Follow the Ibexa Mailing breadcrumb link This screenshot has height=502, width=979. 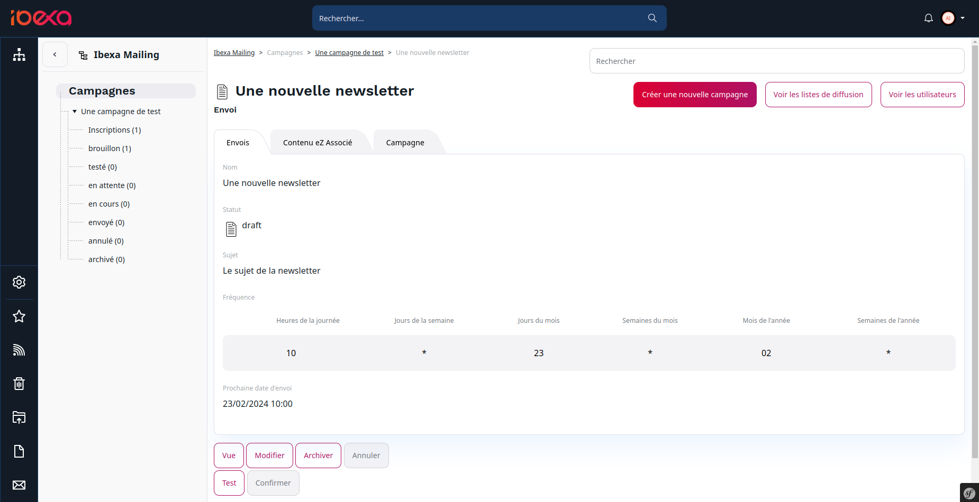[x=234, y=52]
